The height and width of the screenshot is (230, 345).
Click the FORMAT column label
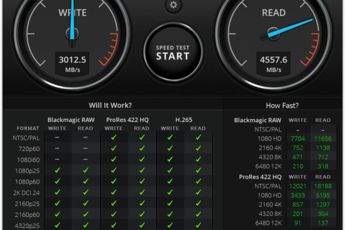[28, 129]
